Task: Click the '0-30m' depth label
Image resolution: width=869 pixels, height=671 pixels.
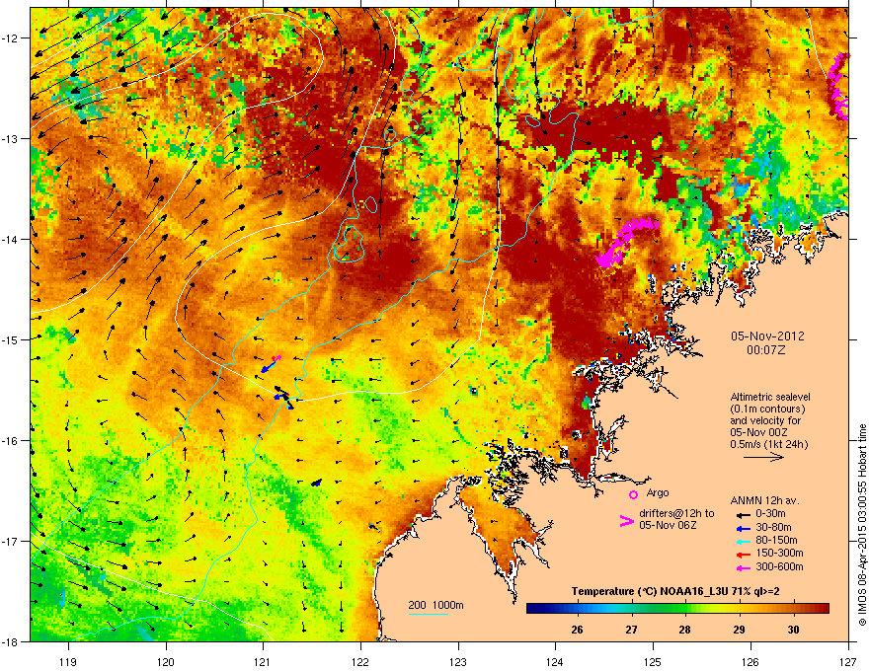Action: tap(770, 514)
